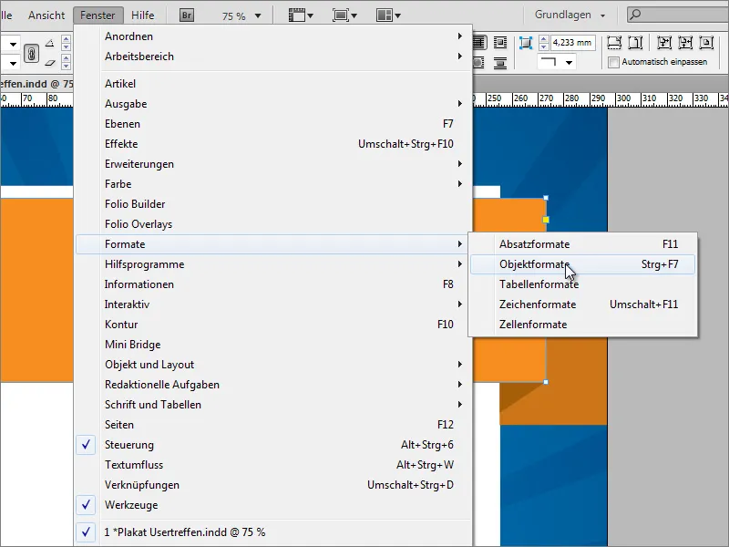Click the corner options square icon
729x547 pixels.
click(526, 43)
